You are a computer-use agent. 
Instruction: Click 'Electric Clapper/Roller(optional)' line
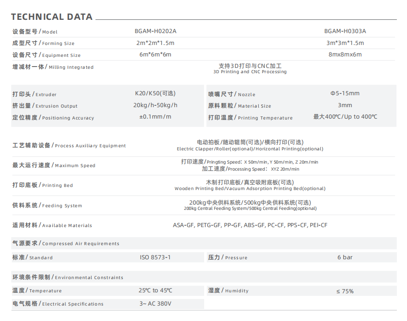[x=250, y=149]
